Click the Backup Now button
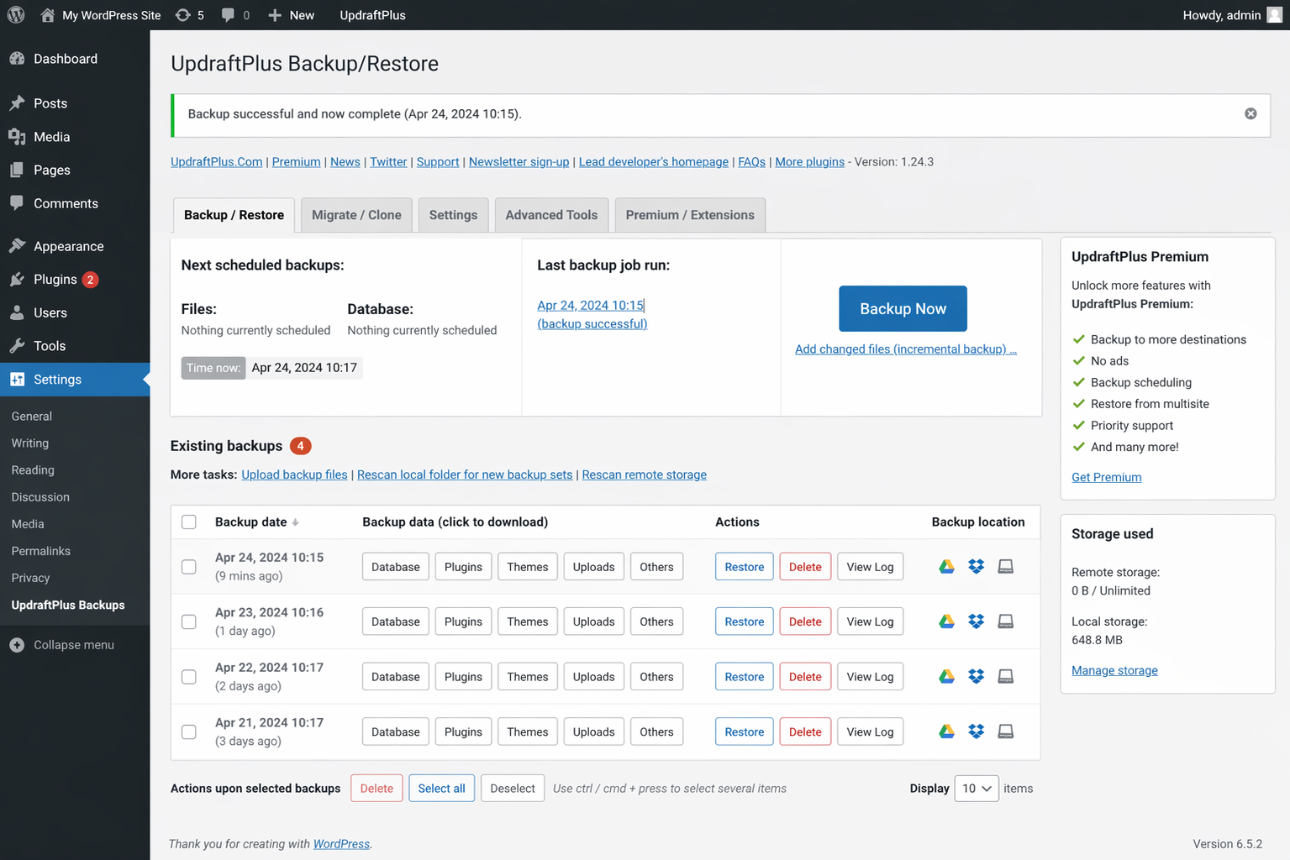Viewport: 1290px width, 860px height. point(903,309)
